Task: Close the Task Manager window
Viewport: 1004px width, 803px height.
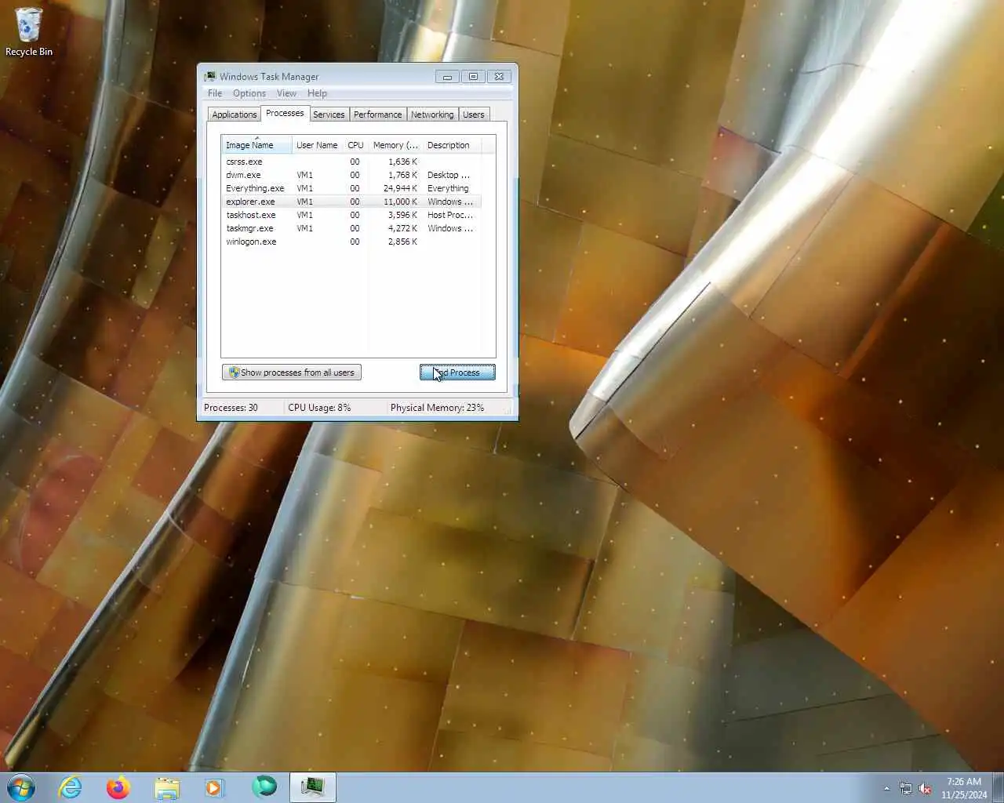Action: pyautogui.click(x=499, y=76)
